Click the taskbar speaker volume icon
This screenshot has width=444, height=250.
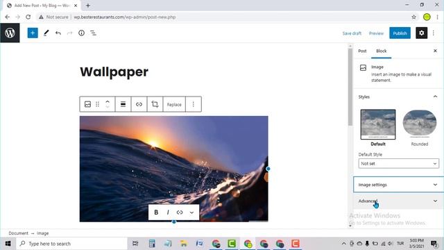(x=390, y=244)
